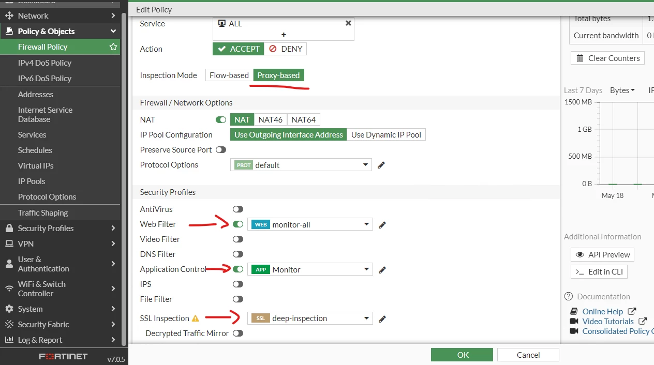This screenshot has height=365, width=654.
Task: Open the Protocol Options default dropdown
Action: click(x=301, y=165)
